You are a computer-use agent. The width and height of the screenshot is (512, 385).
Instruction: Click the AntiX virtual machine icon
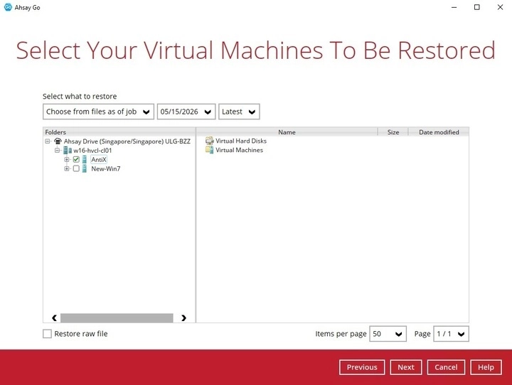[x=84, y=160]
